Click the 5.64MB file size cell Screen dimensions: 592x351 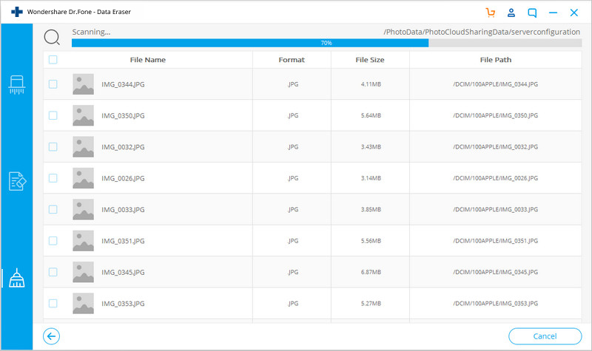(x=371, y=115)
